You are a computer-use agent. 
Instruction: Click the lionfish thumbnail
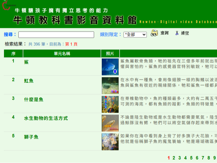[110, 142]
